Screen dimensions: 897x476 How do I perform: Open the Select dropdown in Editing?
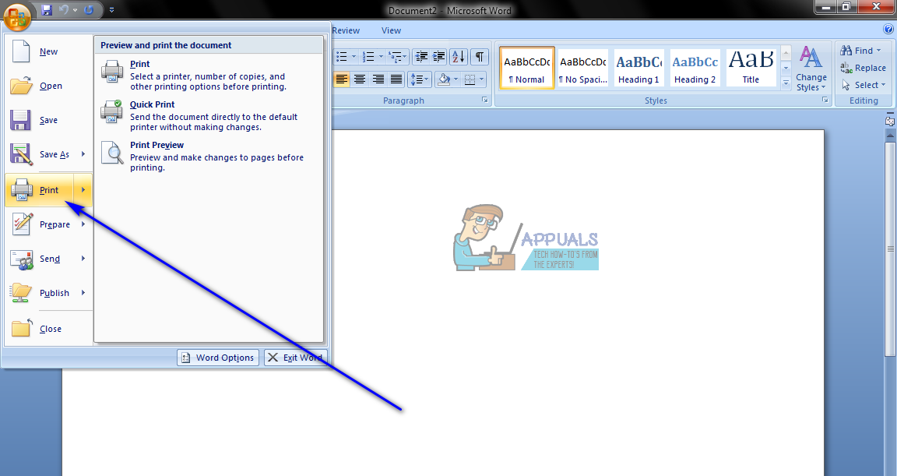tap(864, 85)
